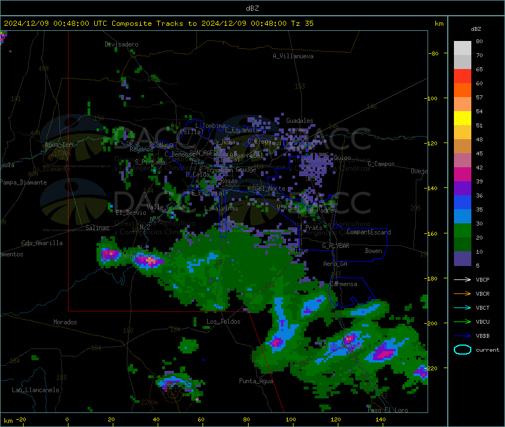Click the 'Bowen' map label
This screenshot has width=505, height=427.
tap(373, 251)
